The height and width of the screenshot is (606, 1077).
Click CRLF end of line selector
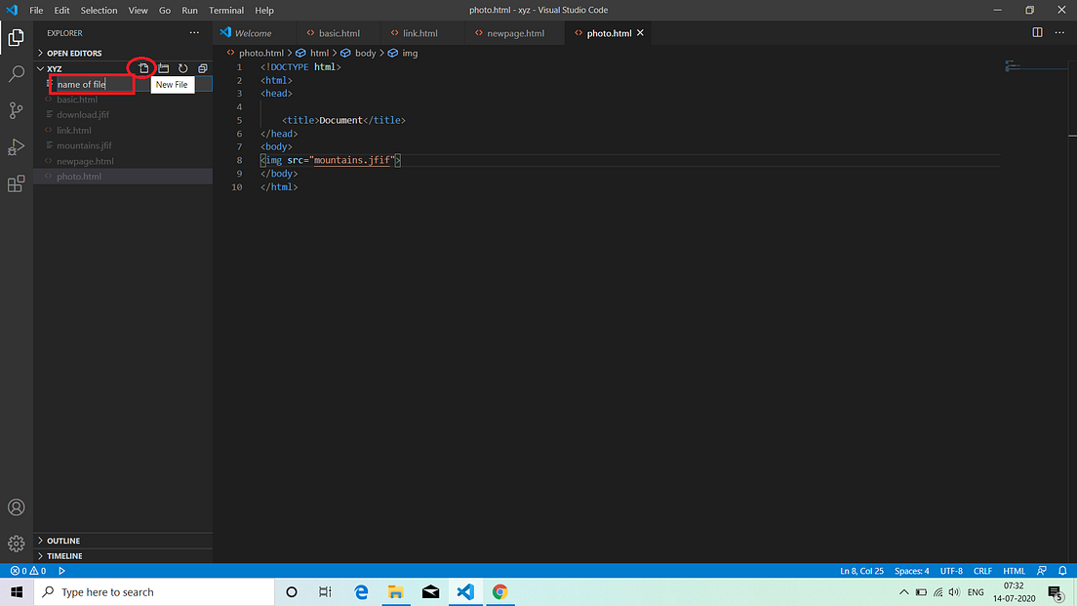point(982,571)
